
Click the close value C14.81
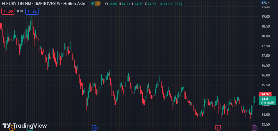tap(150, 4)
